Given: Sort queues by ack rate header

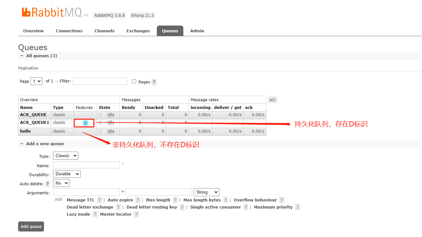Looking at the screenshot, I should point(249,108).
